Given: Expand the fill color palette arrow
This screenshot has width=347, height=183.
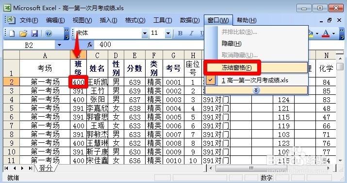Looking at the screenshot, I should pos(317,33).
